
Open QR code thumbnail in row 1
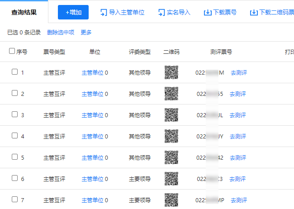(171, 72)
